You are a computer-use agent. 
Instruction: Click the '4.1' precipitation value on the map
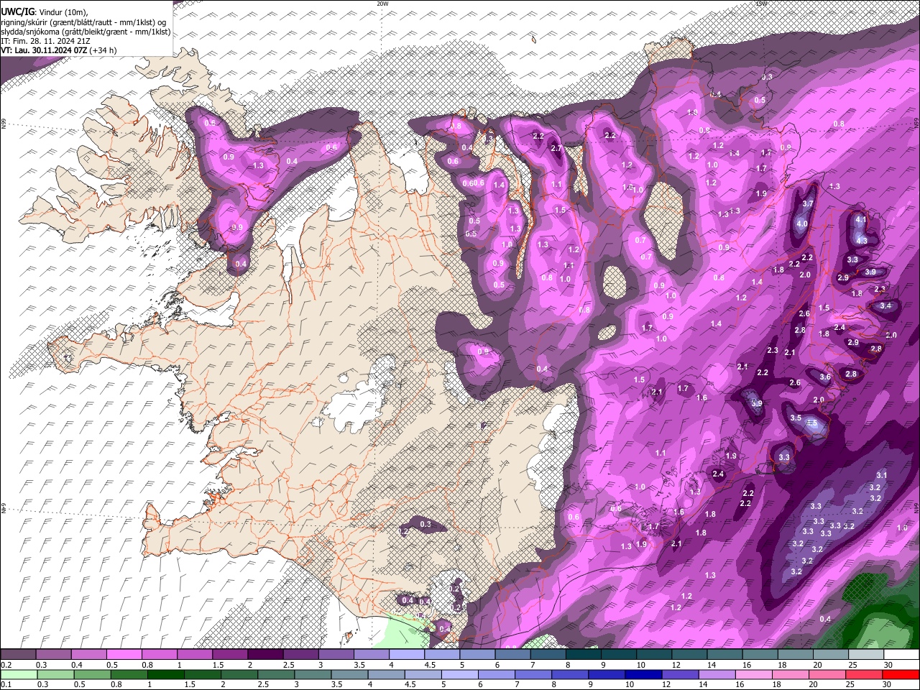point(861,218)
